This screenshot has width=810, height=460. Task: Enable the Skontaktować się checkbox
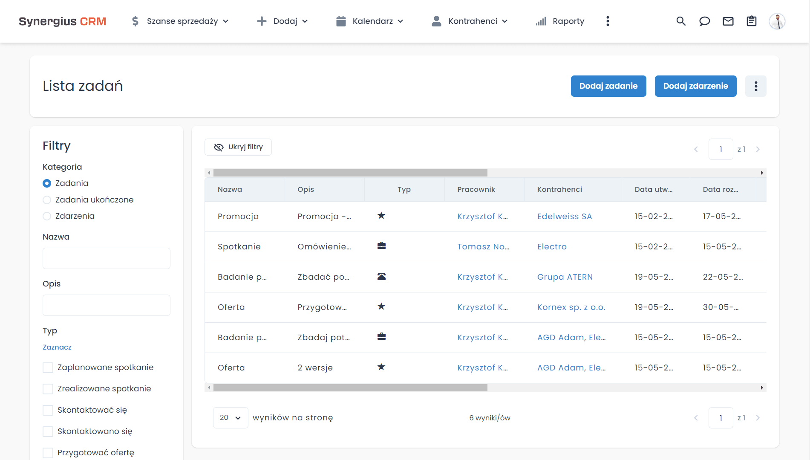48,410
